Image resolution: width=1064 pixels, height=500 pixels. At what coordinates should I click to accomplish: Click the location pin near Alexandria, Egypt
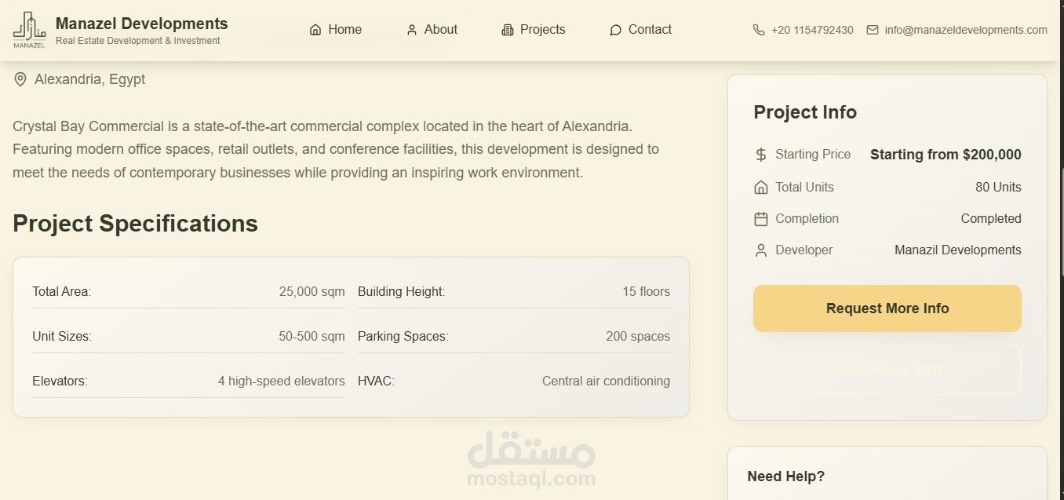pyautogui.click(x=20, y=79)
